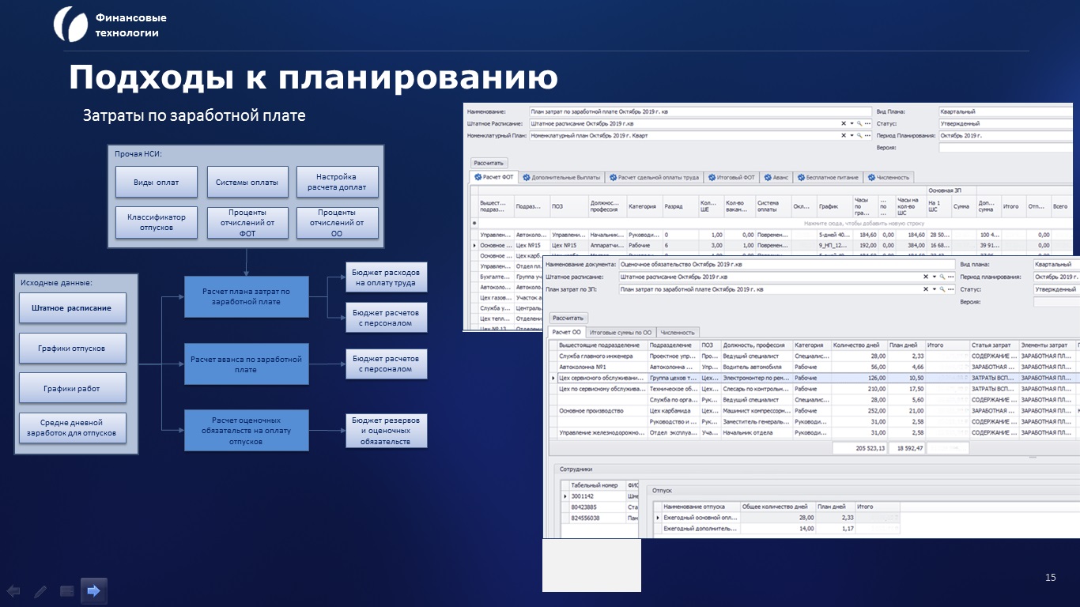Viewport: 1080px width, 607px height.
Task: Click the Наименование field of План затрат
Action: (700, 112)
